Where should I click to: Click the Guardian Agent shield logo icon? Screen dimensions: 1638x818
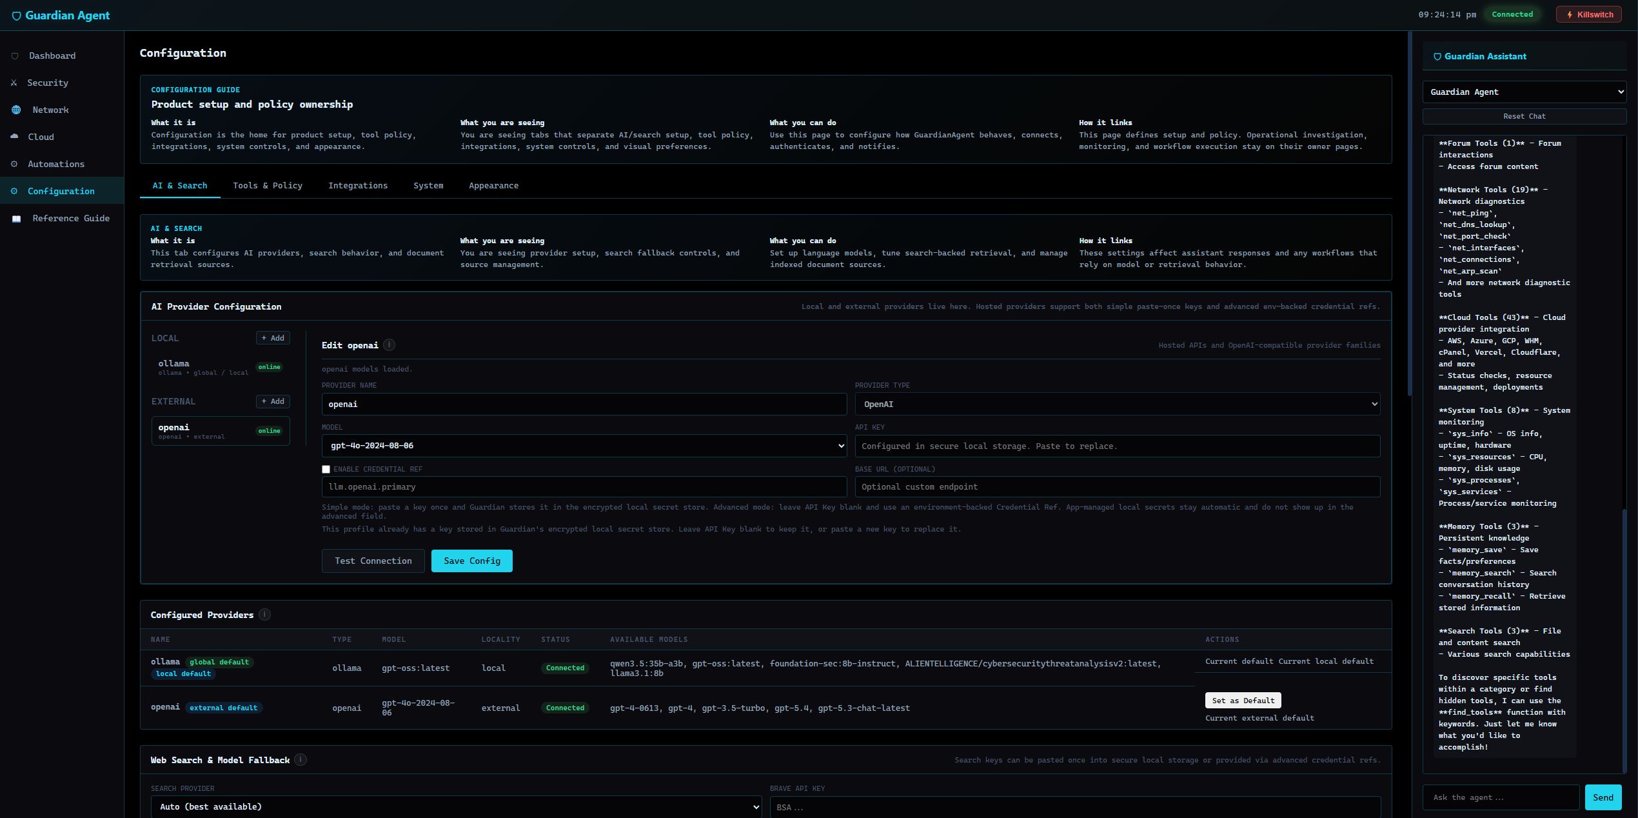(x=16, y=15)
